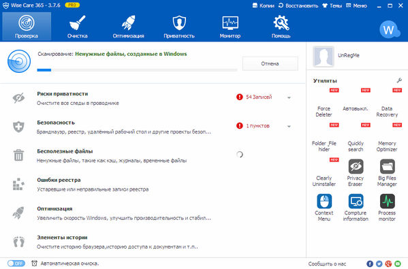
Task: Share via Facebook icon
Action: [370, 264]
